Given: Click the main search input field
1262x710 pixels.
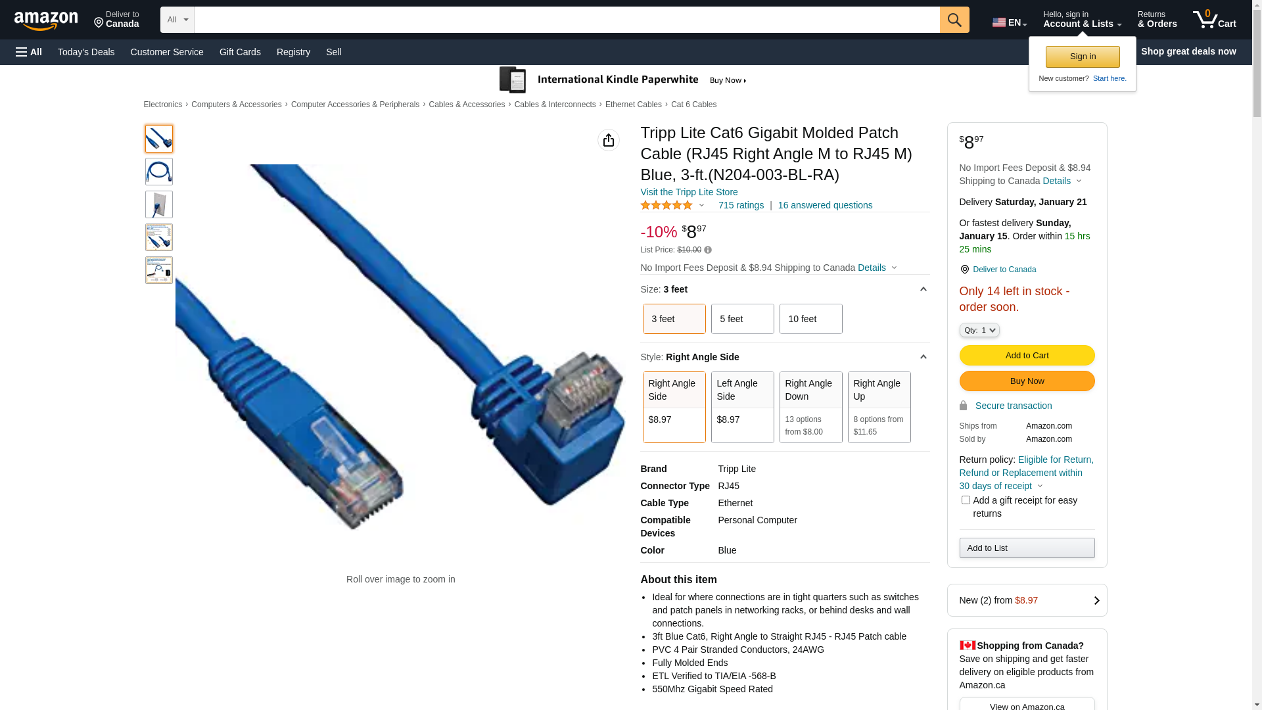Looking at the screenshot, I should pos(567,20).
